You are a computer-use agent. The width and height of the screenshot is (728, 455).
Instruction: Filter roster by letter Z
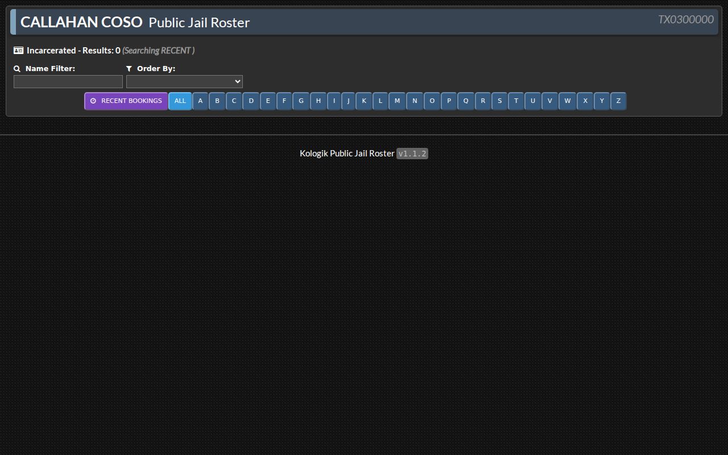618,101
